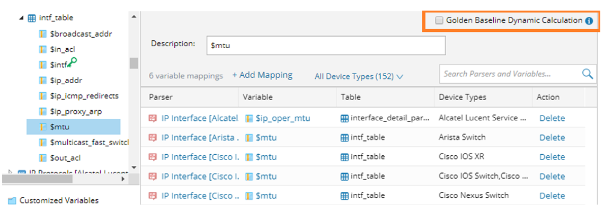Click the Golden Baseline info icon
604x212 pixels.
point(589,21)
